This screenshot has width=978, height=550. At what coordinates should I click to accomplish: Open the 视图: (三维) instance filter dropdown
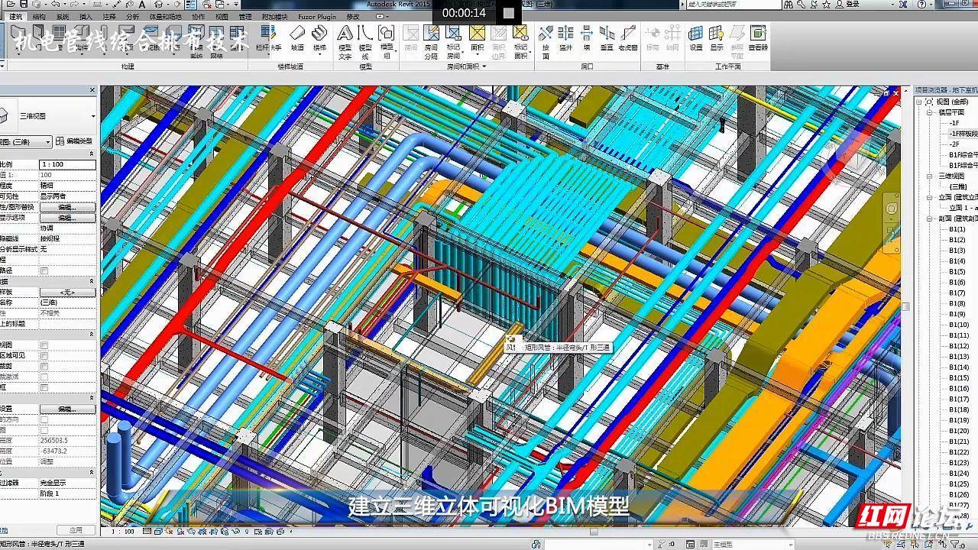click(49, 142)
